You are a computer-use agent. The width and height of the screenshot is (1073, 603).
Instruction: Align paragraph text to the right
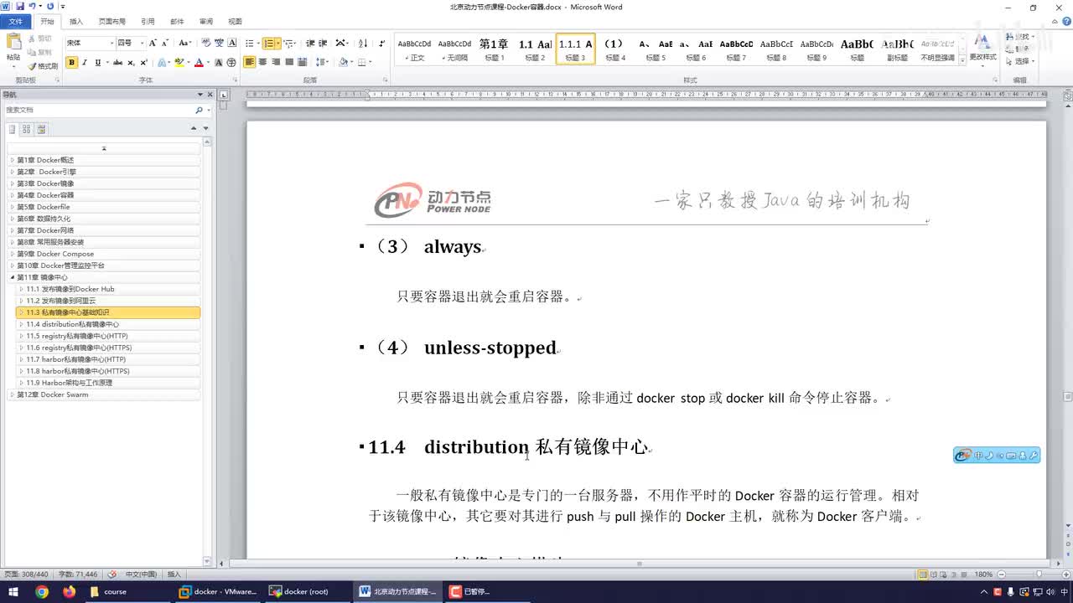click(276, 63)
